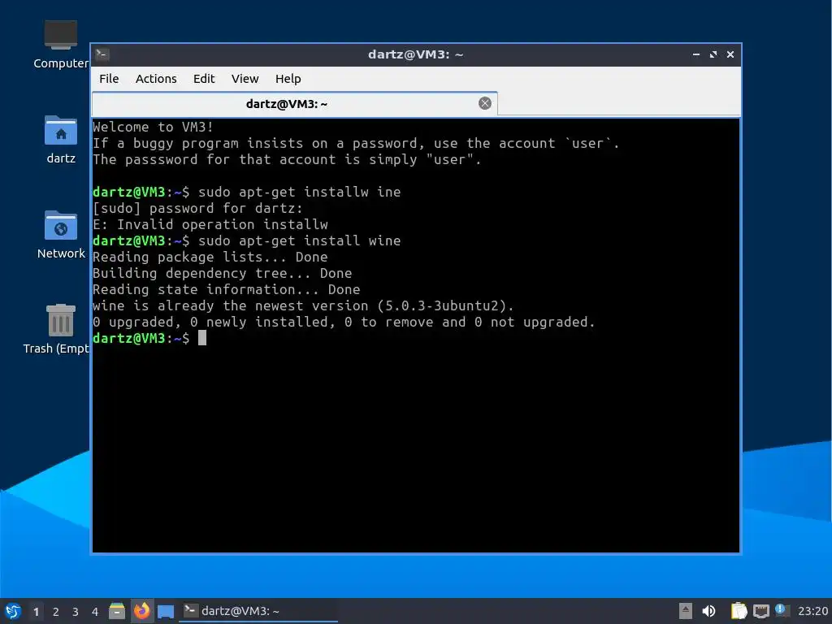Close the terminal window
Screen dimensions: 832x624
(730, 54)
